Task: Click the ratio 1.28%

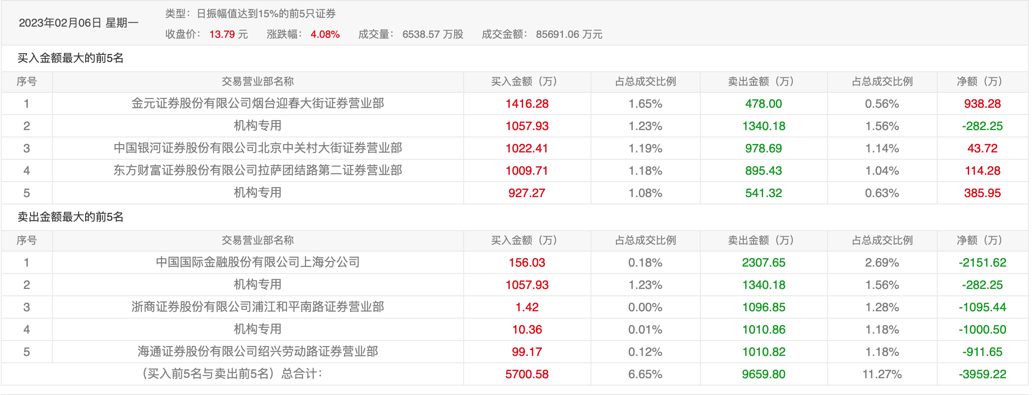Action: [882, 307]
